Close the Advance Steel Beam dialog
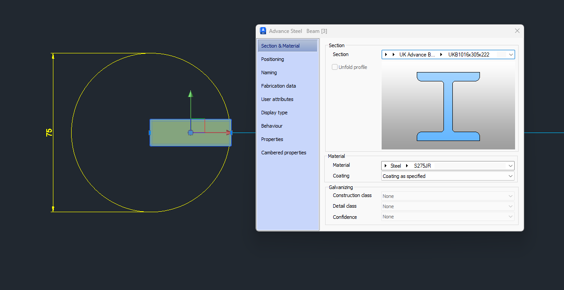Screen dimensions: 564x290 click(x=517, y=31)
